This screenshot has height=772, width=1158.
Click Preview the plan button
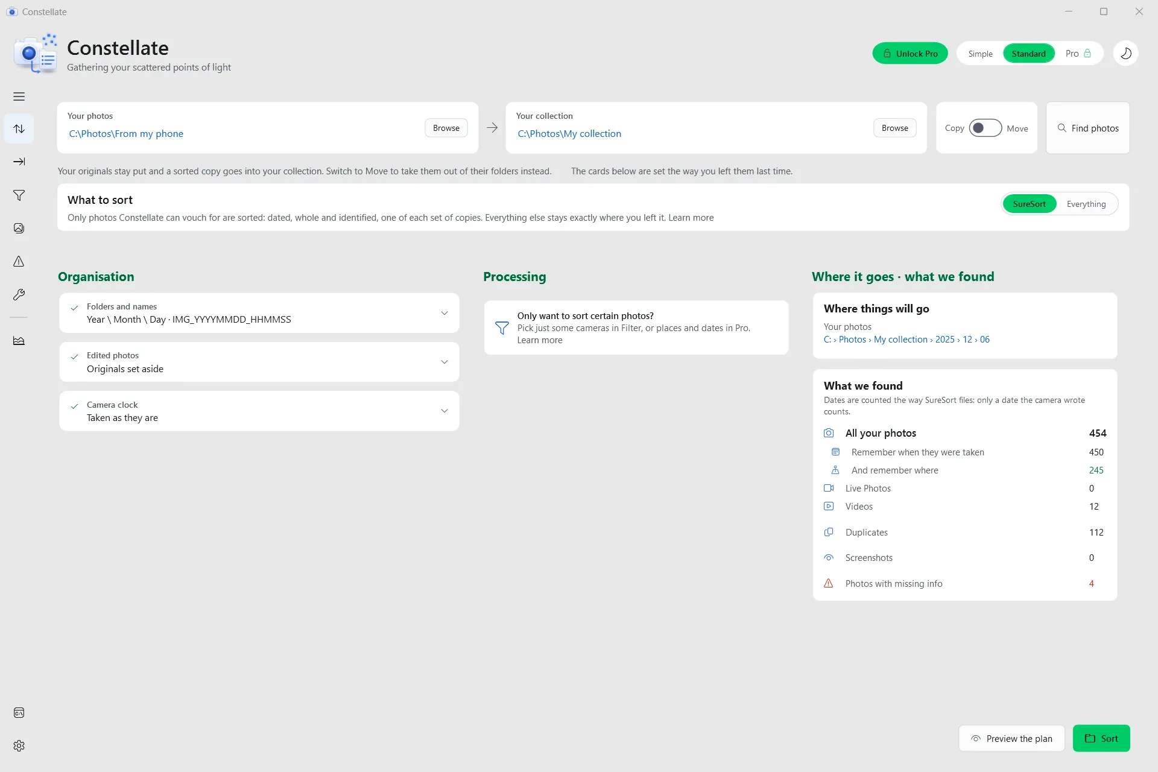(1011, 738)
